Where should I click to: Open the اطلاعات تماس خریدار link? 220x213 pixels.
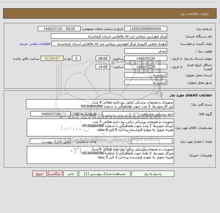[x=35, y=44]
